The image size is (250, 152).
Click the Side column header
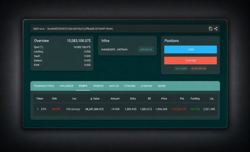click(x=54, y=99)
